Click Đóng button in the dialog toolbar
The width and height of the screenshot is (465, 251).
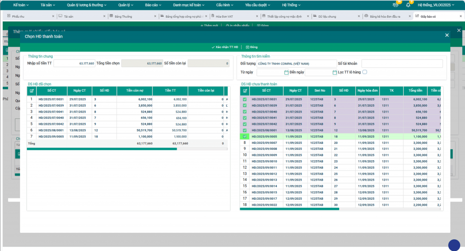click(252, 47)
